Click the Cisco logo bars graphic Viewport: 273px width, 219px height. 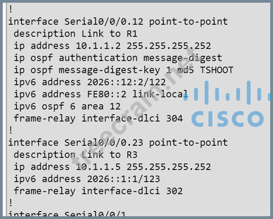click(231, 91)
